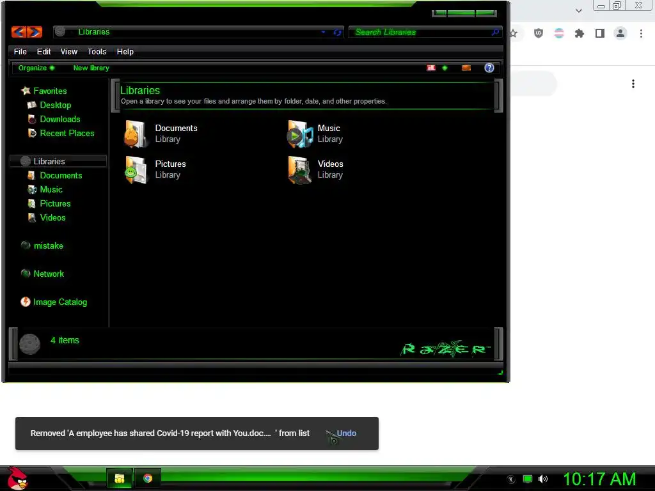Select Image Catalog in navigation pane
This screenshot has width=655, height=491.
(x=60, y=302)
